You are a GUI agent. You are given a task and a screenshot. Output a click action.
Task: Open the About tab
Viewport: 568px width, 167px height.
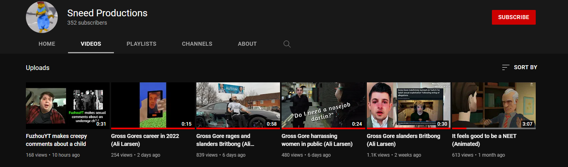tap(247, 44)
